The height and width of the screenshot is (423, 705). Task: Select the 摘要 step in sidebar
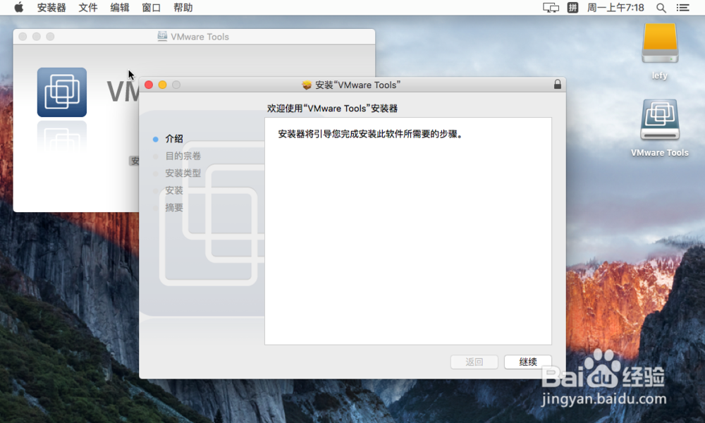[174, 208]
